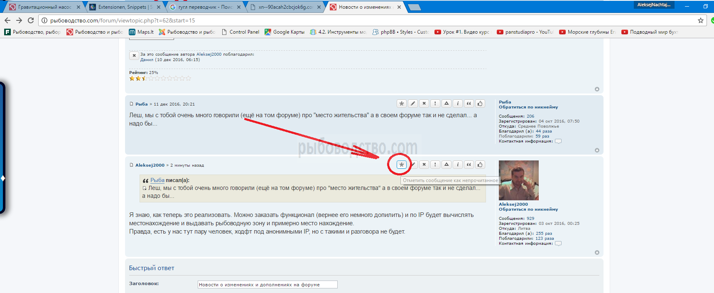Expand contact information for user Рыба

click(558, 141)
